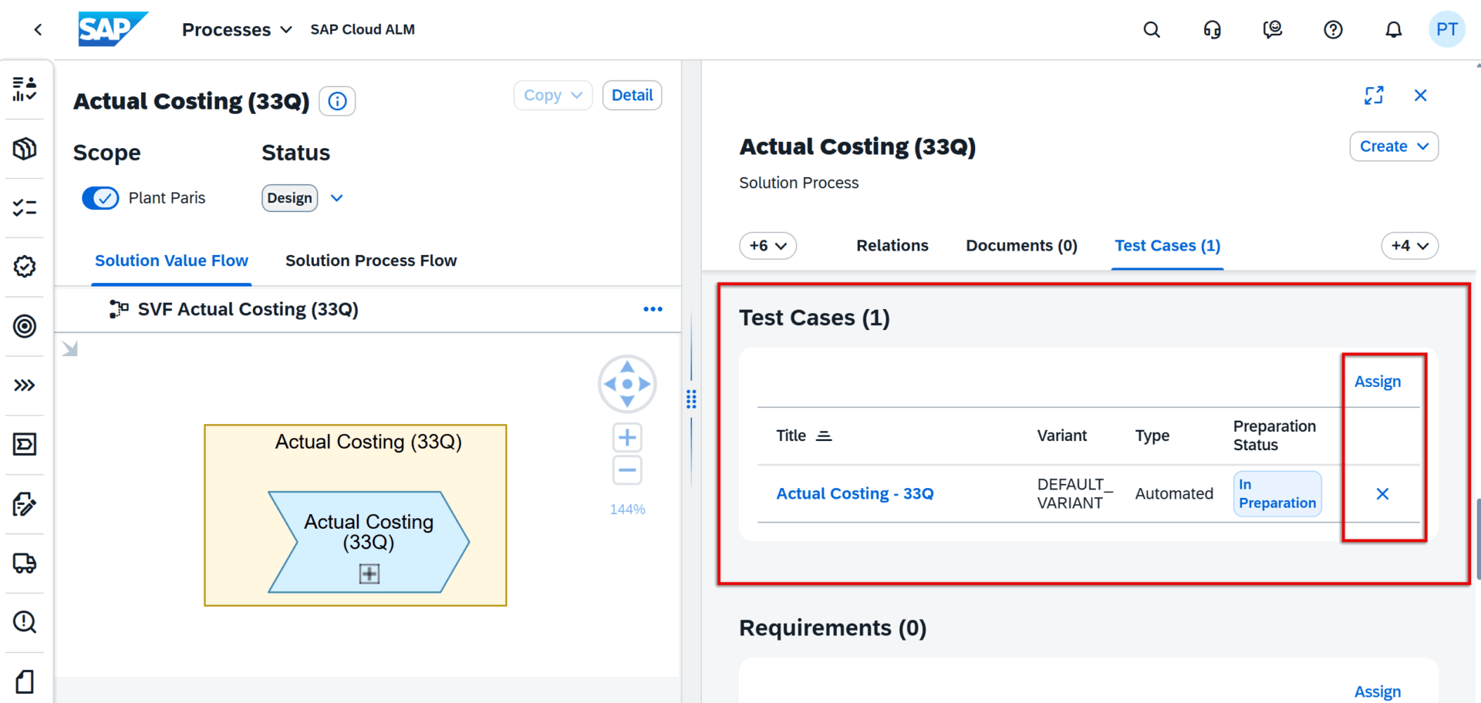Open the Design status dropdown arrow

click(x=336, y=198)
